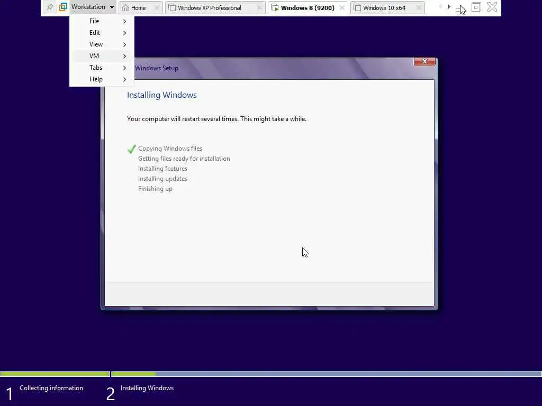
Task: Open the Workstation dropdown menu
Action: (93, 7)
